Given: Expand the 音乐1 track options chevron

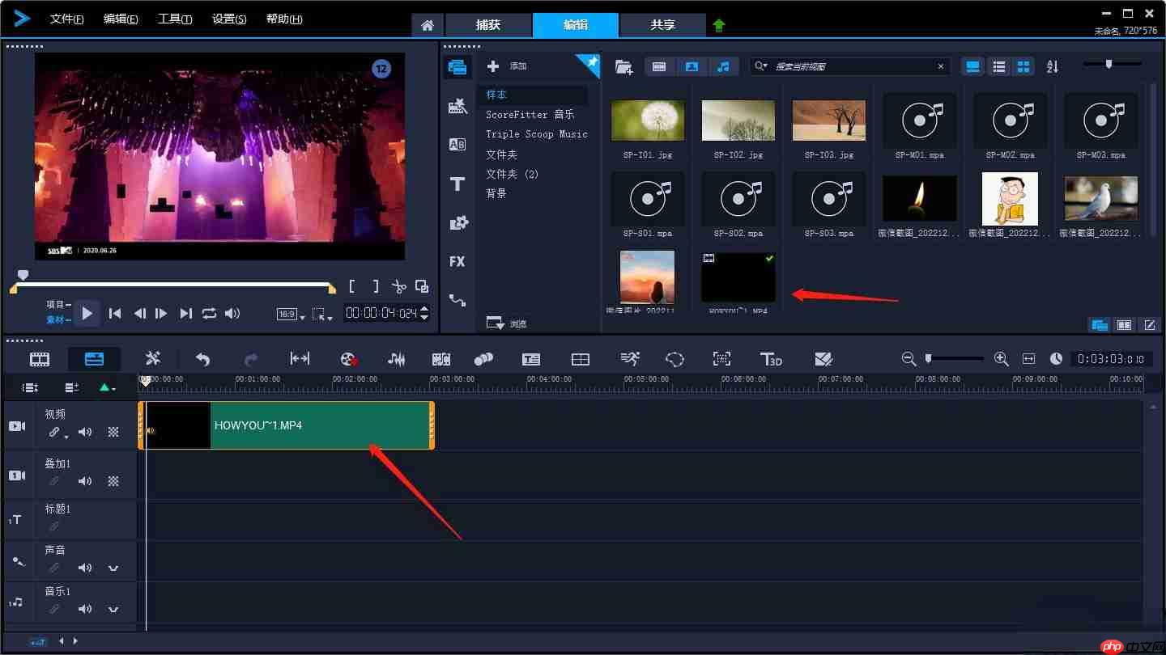Looking at the screenshot, I should pyautogui.click(x=113, y=609).
